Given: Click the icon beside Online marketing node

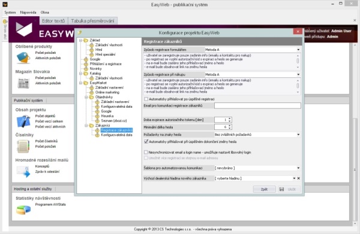Looking at the screenshot, I should (92, 92).
